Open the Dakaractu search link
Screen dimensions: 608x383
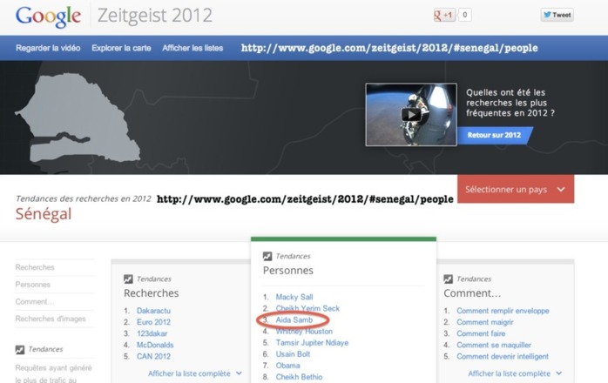tap(153, 311)
